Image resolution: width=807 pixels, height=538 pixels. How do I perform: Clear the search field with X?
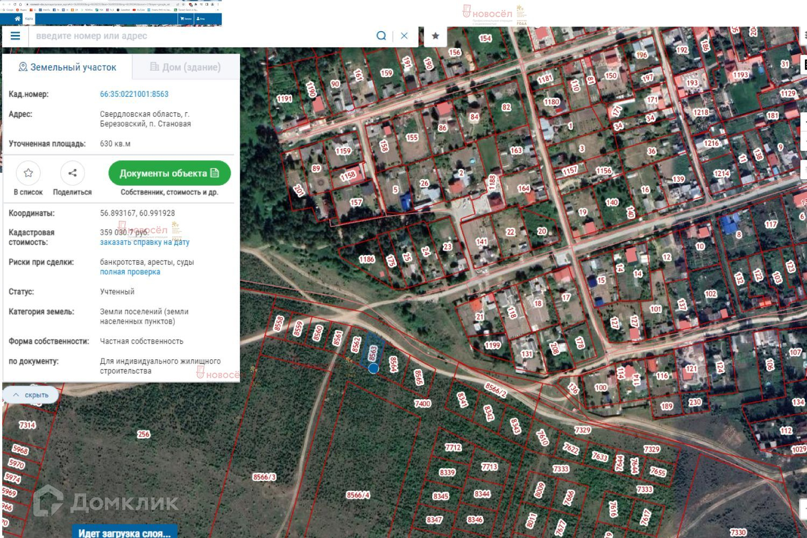pos(404,36)
